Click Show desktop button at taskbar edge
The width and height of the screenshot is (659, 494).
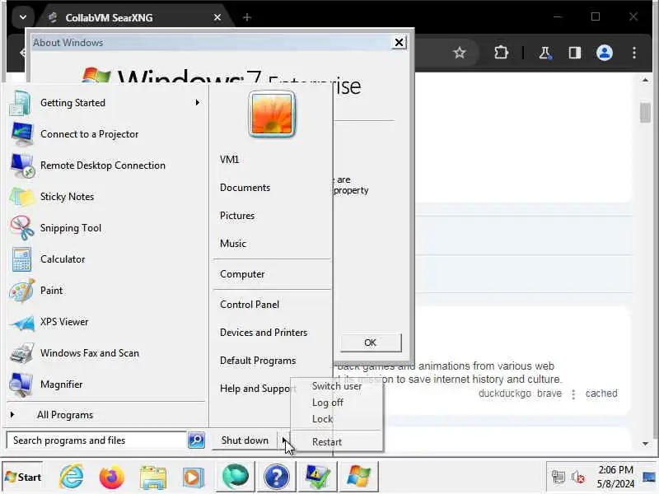[x=649, y=477]
